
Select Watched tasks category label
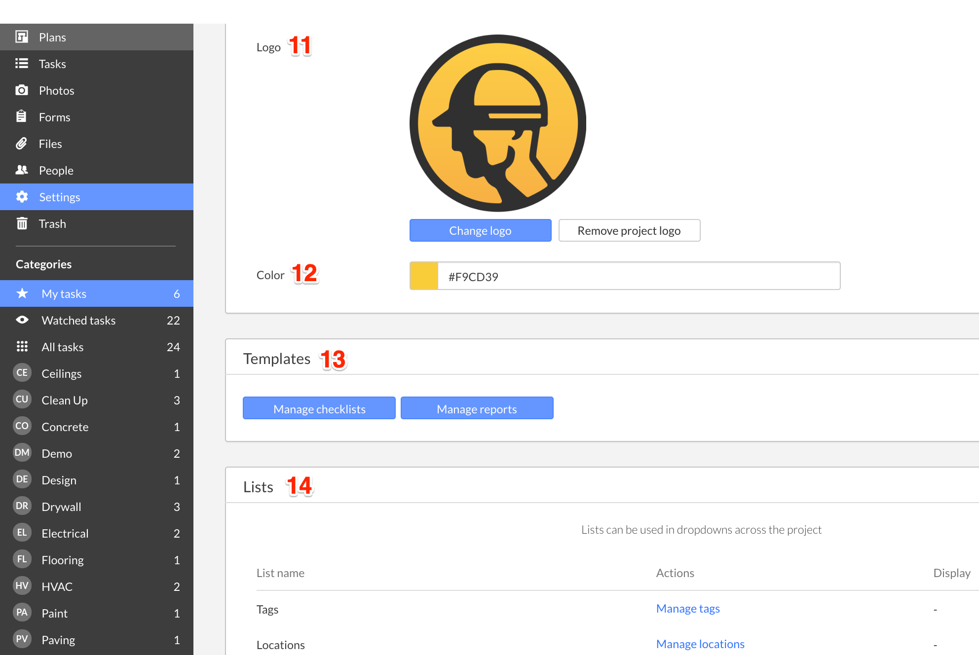pyautogui.click(x=78, y=320)
